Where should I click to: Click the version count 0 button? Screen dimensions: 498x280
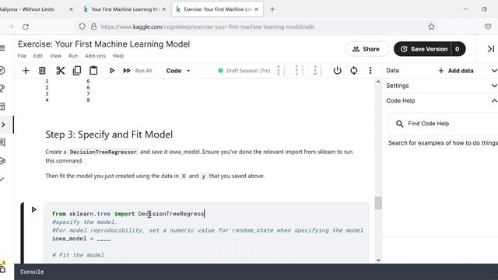click(x=458, y=49)
